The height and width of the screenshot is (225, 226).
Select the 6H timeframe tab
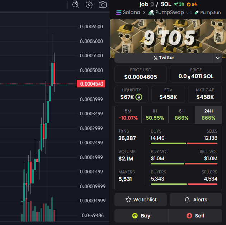[182, 115]
